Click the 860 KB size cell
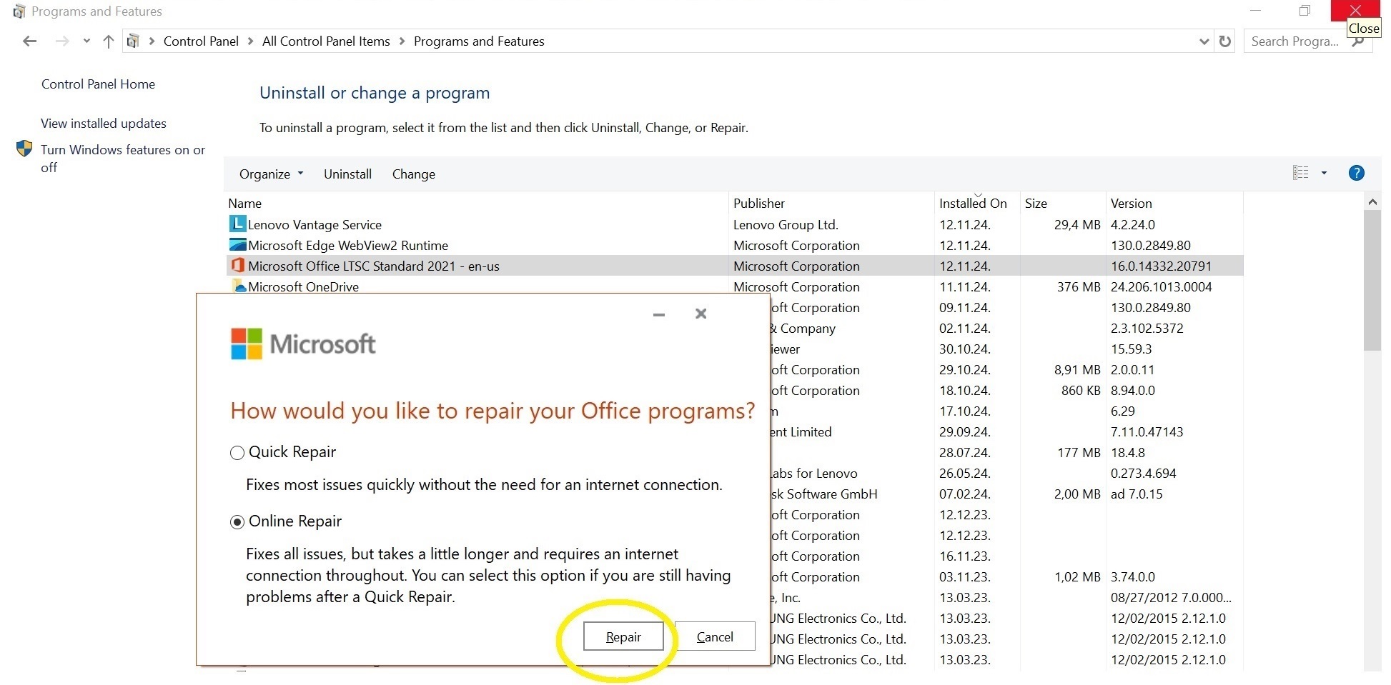 (x=1081, y=390)
